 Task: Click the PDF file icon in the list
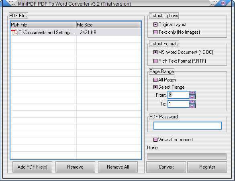click(x=14, y=33)
